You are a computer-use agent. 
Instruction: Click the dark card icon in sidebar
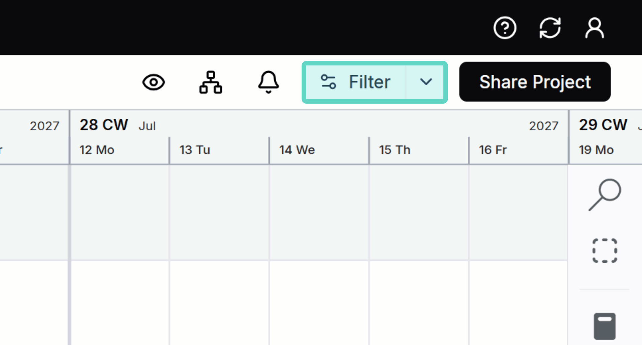pyautogui.click(x=605, y=326)
